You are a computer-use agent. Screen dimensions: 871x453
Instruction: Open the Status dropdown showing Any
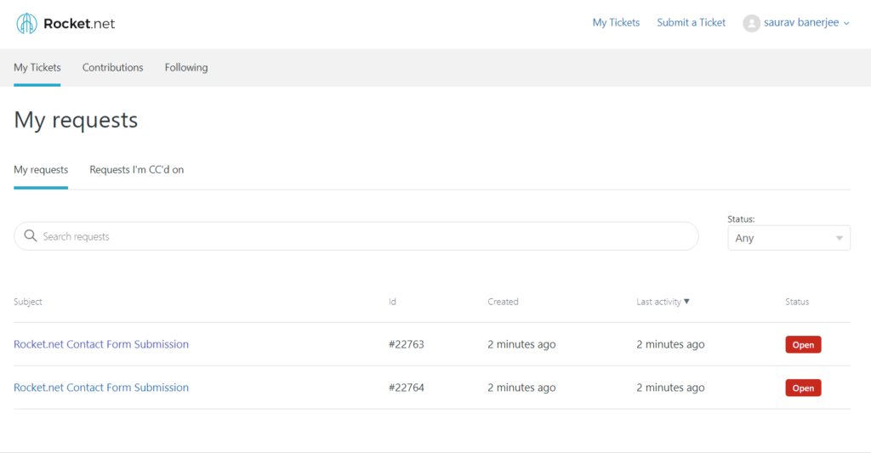[x=788, y=238]
